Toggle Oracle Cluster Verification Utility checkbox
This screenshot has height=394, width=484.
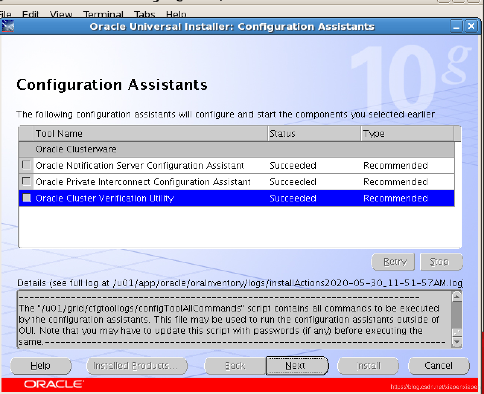26,197
